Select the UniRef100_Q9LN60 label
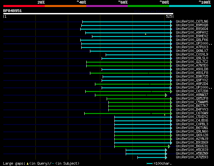 (x=192, y=132)
